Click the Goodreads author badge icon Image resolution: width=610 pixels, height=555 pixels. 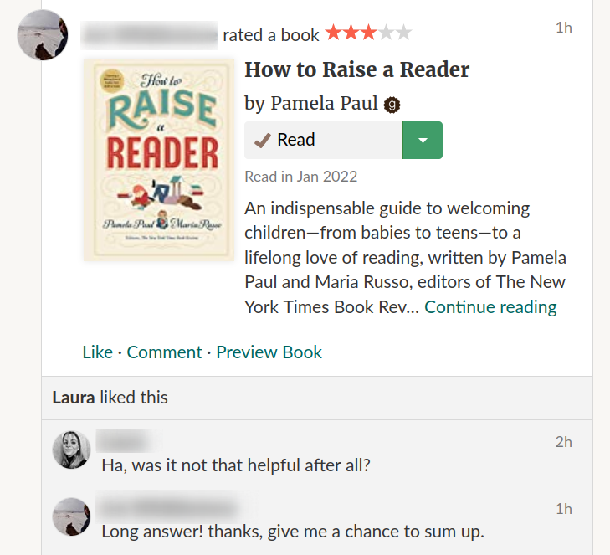coord(392,105)
